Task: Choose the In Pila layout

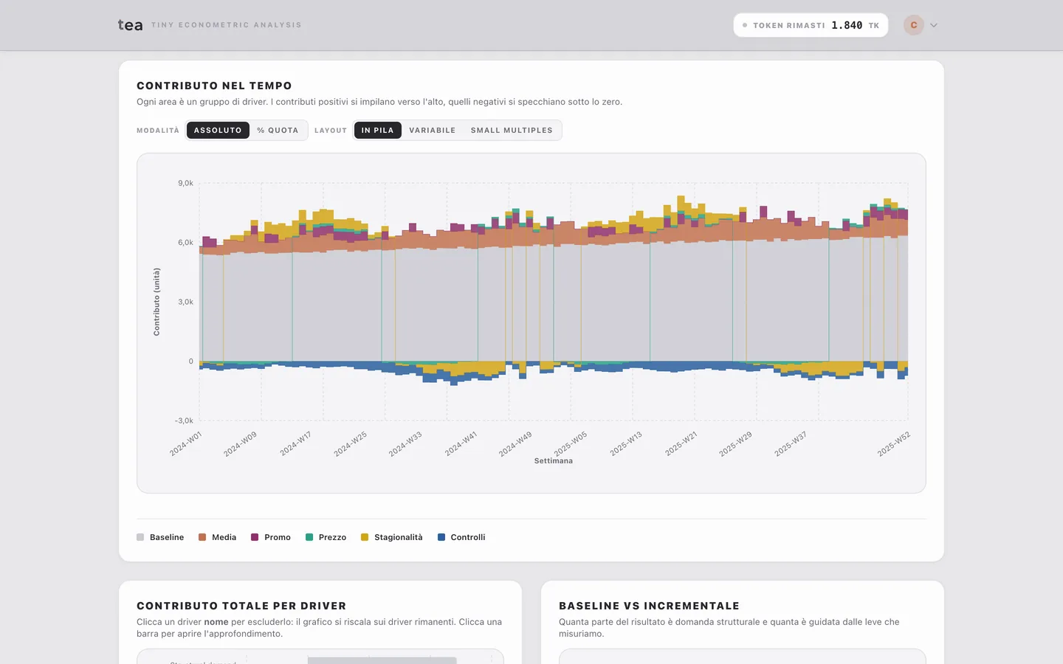Action: (378, 131)
